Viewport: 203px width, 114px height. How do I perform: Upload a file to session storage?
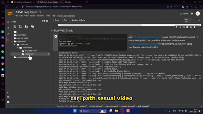(15, 27)
